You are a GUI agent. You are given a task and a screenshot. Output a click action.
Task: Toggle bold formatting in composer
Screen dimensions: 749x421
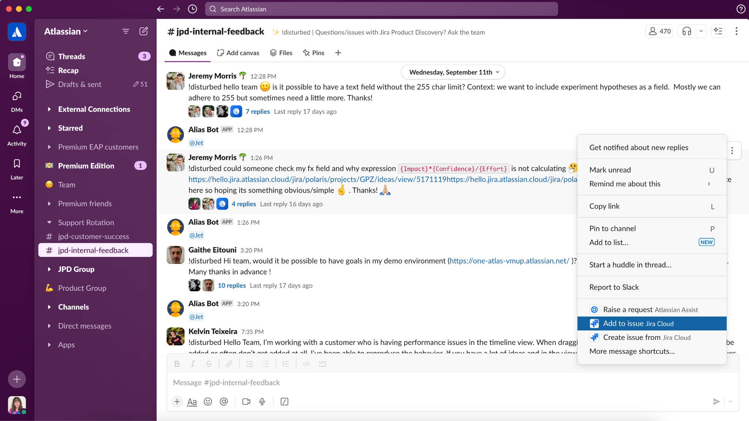(x=177, y=364)
